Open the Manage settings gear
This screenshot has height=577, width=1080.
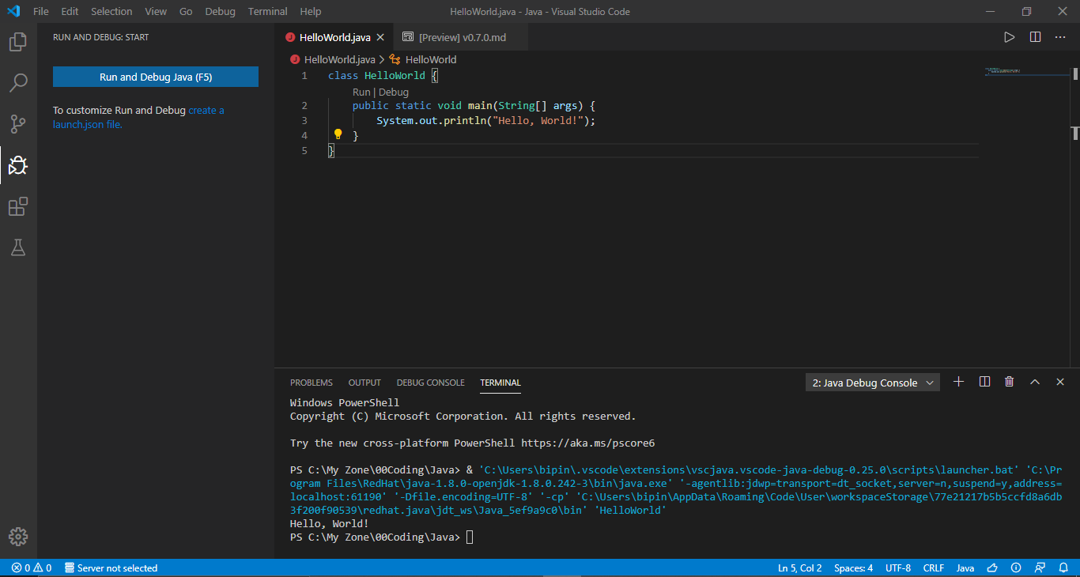(x=17, y=536)
